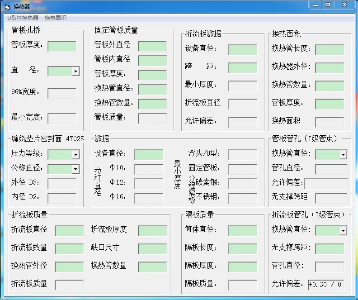This screenshot has width=358, height=300.
Task: Focus the 换热器外径 input field
Action: tap(329, 68)
